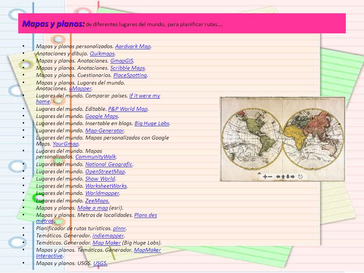Select text 'Mapas y planos personalizados.'
364x273 pixels.
(x=75, y=46)
